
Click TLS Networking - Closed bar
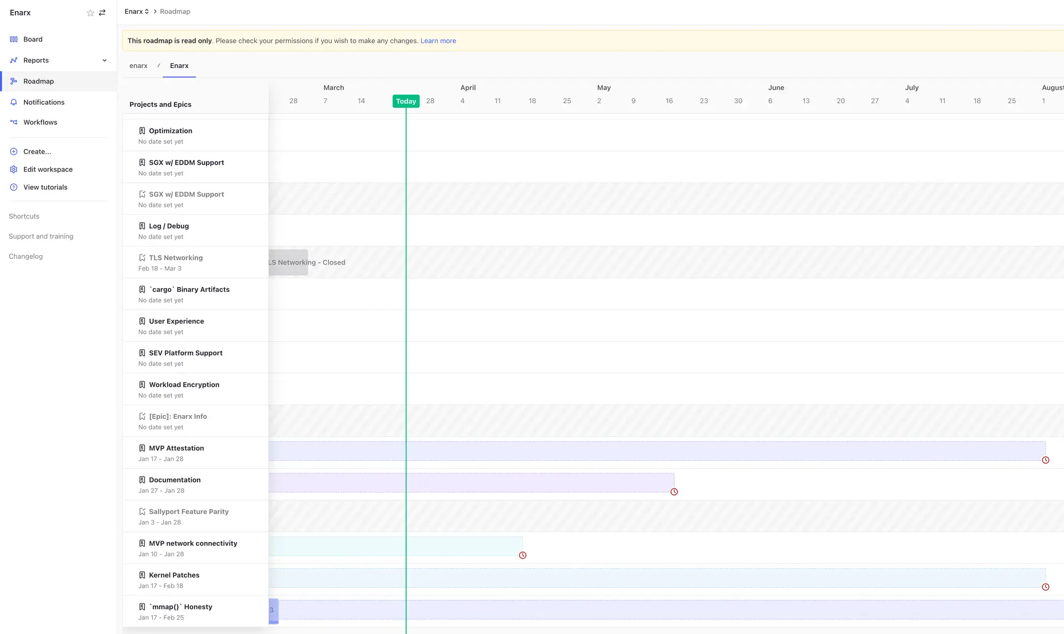pos(288,263)
